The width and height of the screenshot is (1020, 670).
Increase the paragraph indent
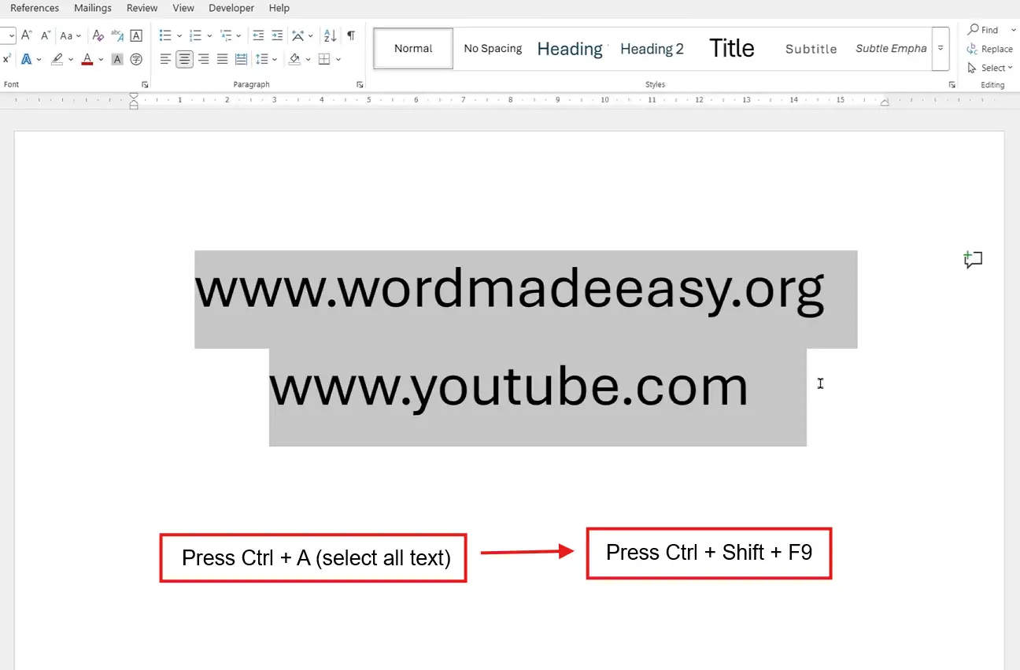point(277,35)
